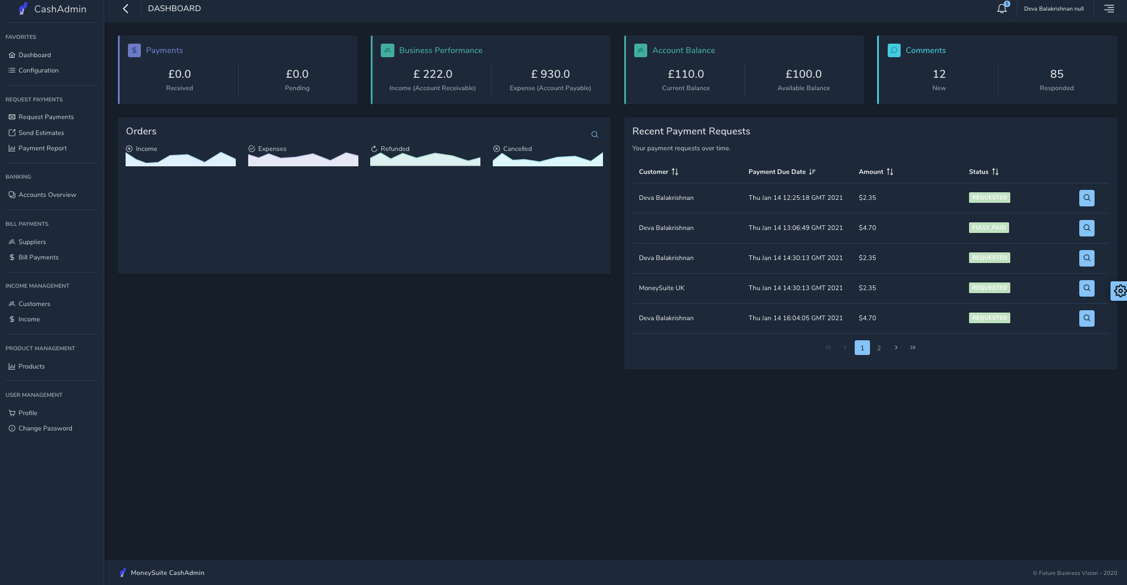The height and width of the screenshot is (585, 1127).
Task: Open the settings gear on right edge
Action: [1119, 291]
